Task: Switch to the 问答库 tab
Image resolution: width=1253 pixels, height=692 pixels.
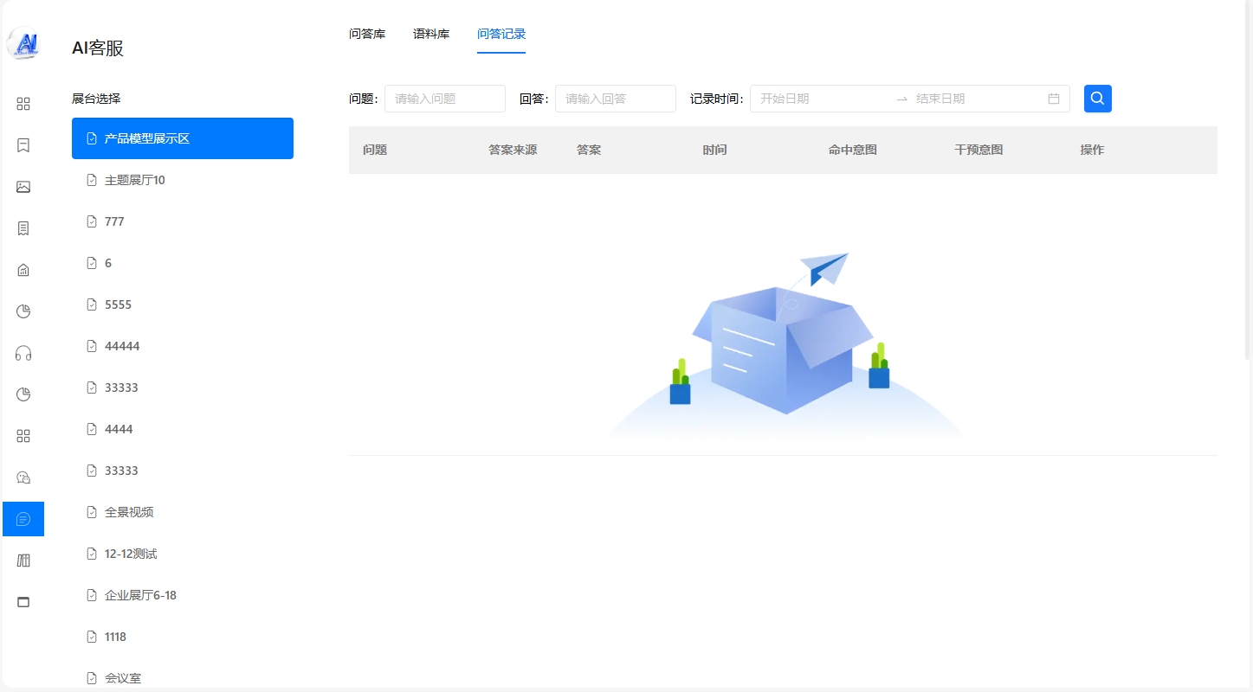Action: pos(367,35)
